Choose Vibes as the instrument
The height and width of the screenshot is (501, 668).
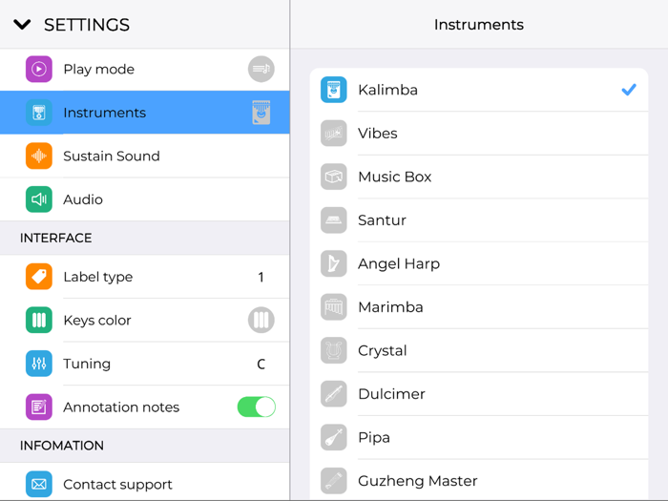click(x=479, y=134)
